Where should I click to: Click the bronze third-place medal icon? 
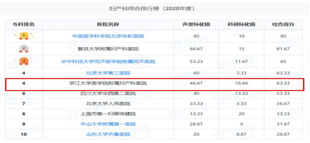(24, 61)
